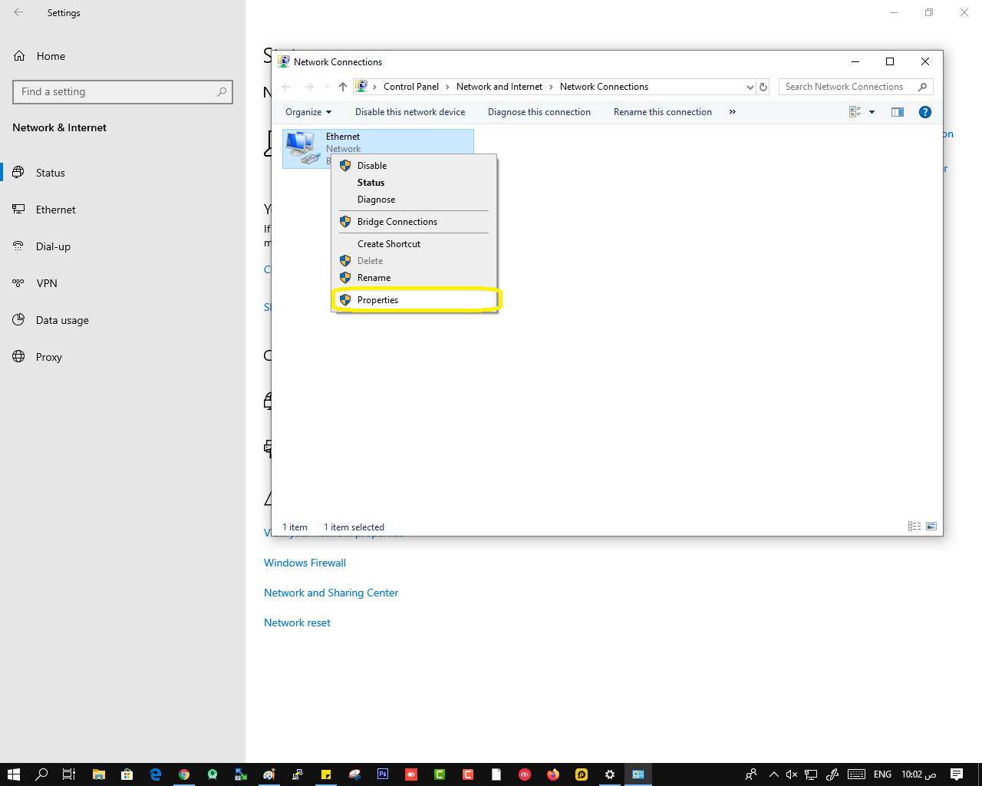This screenshot has height=786, width=982.
Task: Open Properties from the context menu
Action: 415,300
